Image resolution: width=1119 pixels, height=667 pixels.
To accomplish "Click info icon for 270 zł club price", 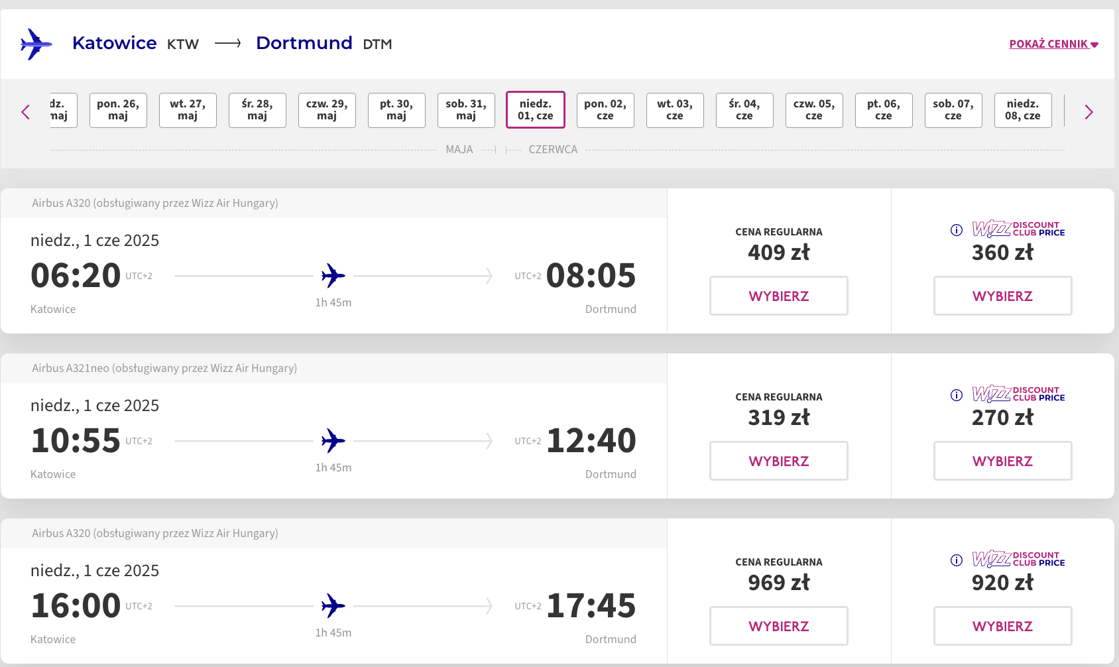I will point(957,395).
